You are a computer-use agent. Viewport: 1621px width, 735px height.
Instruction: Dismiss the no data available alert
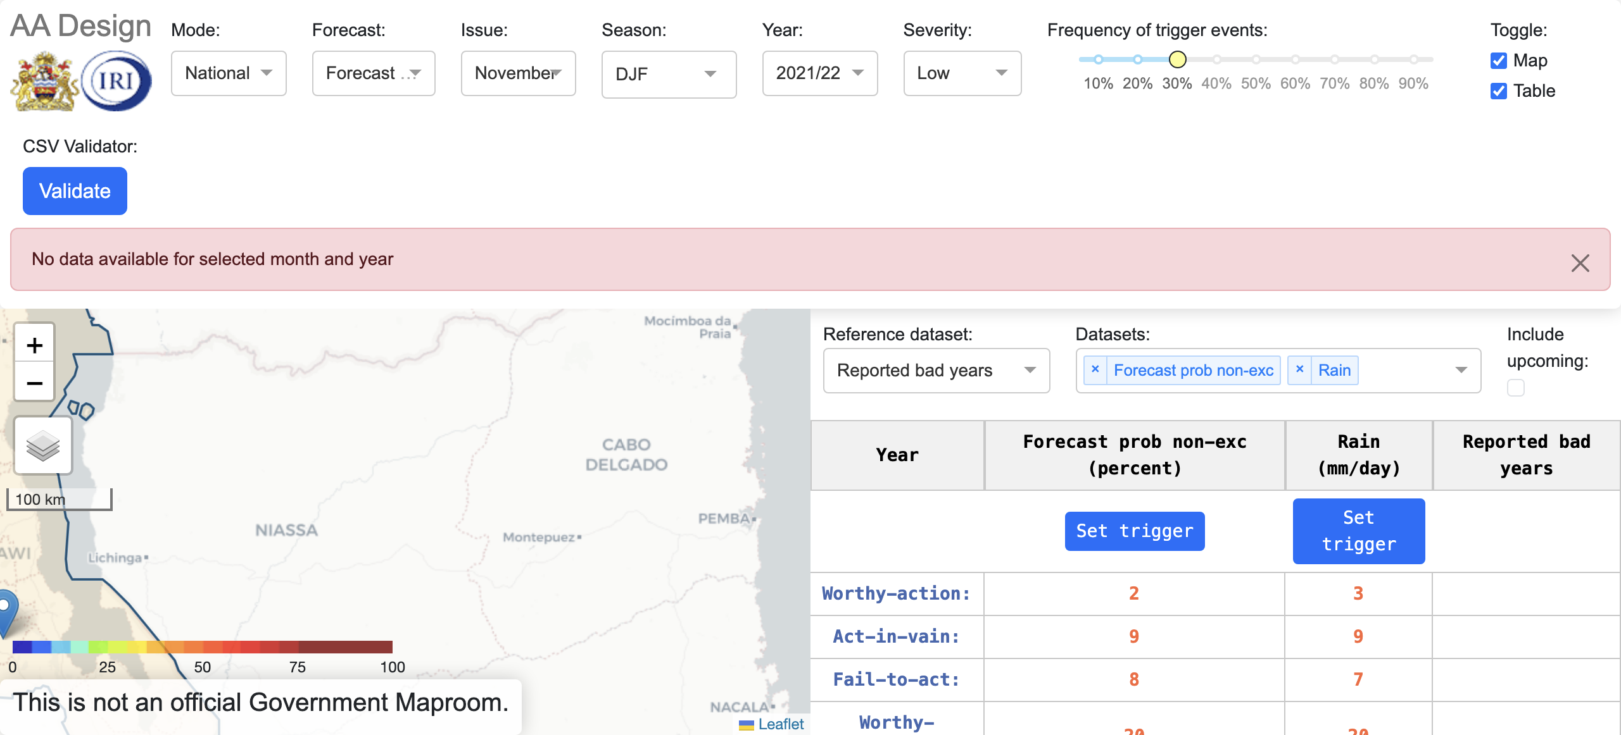tap(1580, 262)
